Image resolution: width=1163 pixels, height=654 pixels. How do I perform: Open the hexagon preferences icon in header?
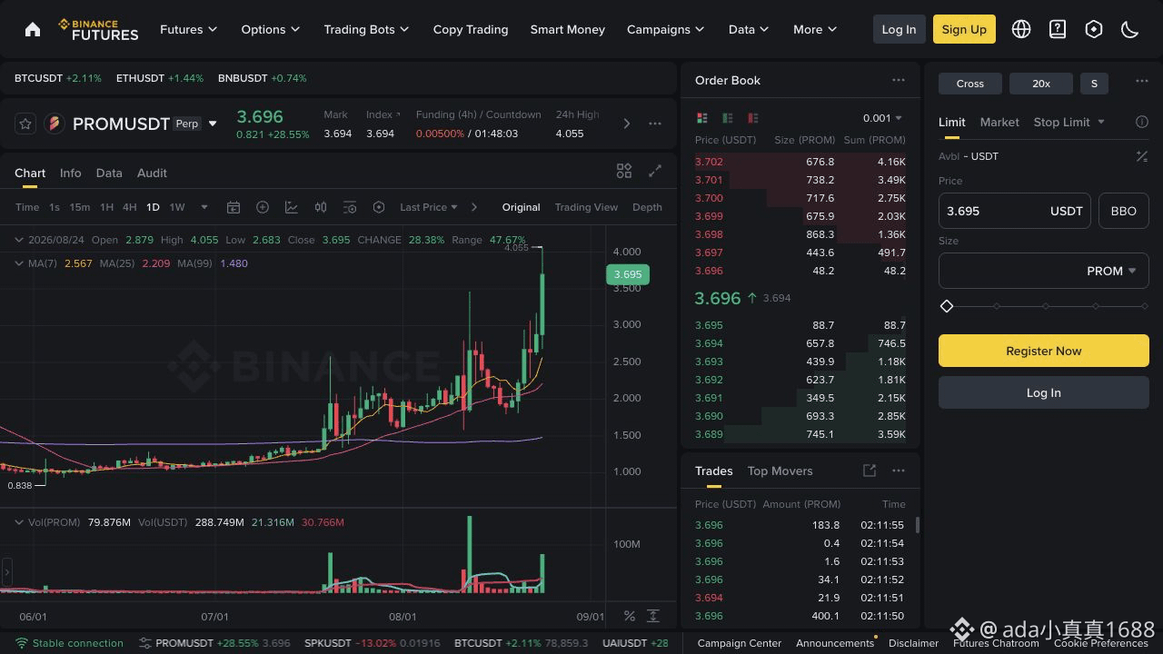[x=1094, y=29]
